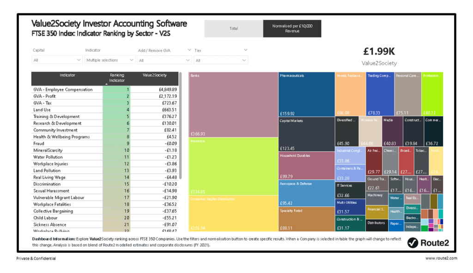Image resolution: width=473 pixels, height=273 pixels.
Task: Click the Collective Bargaining row
Action: click(x=105, y=211)
